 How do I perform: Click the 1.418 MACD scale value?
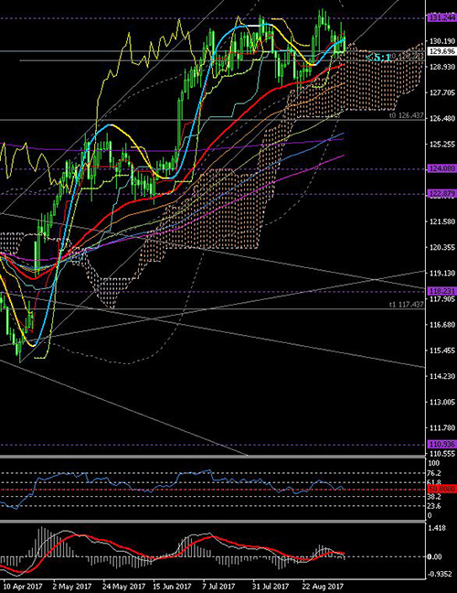click(x=438, y=528)
